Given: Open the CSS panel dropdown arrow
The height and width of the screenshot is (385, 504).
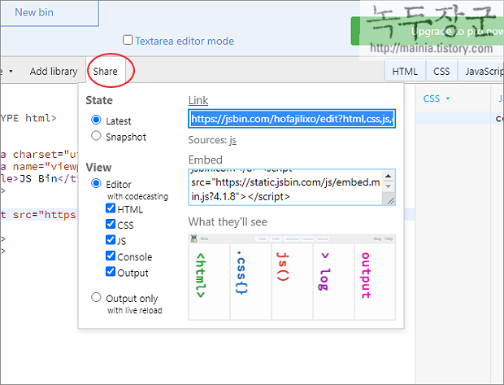Looking at the screenshot, I should click(x=448, y=98).
